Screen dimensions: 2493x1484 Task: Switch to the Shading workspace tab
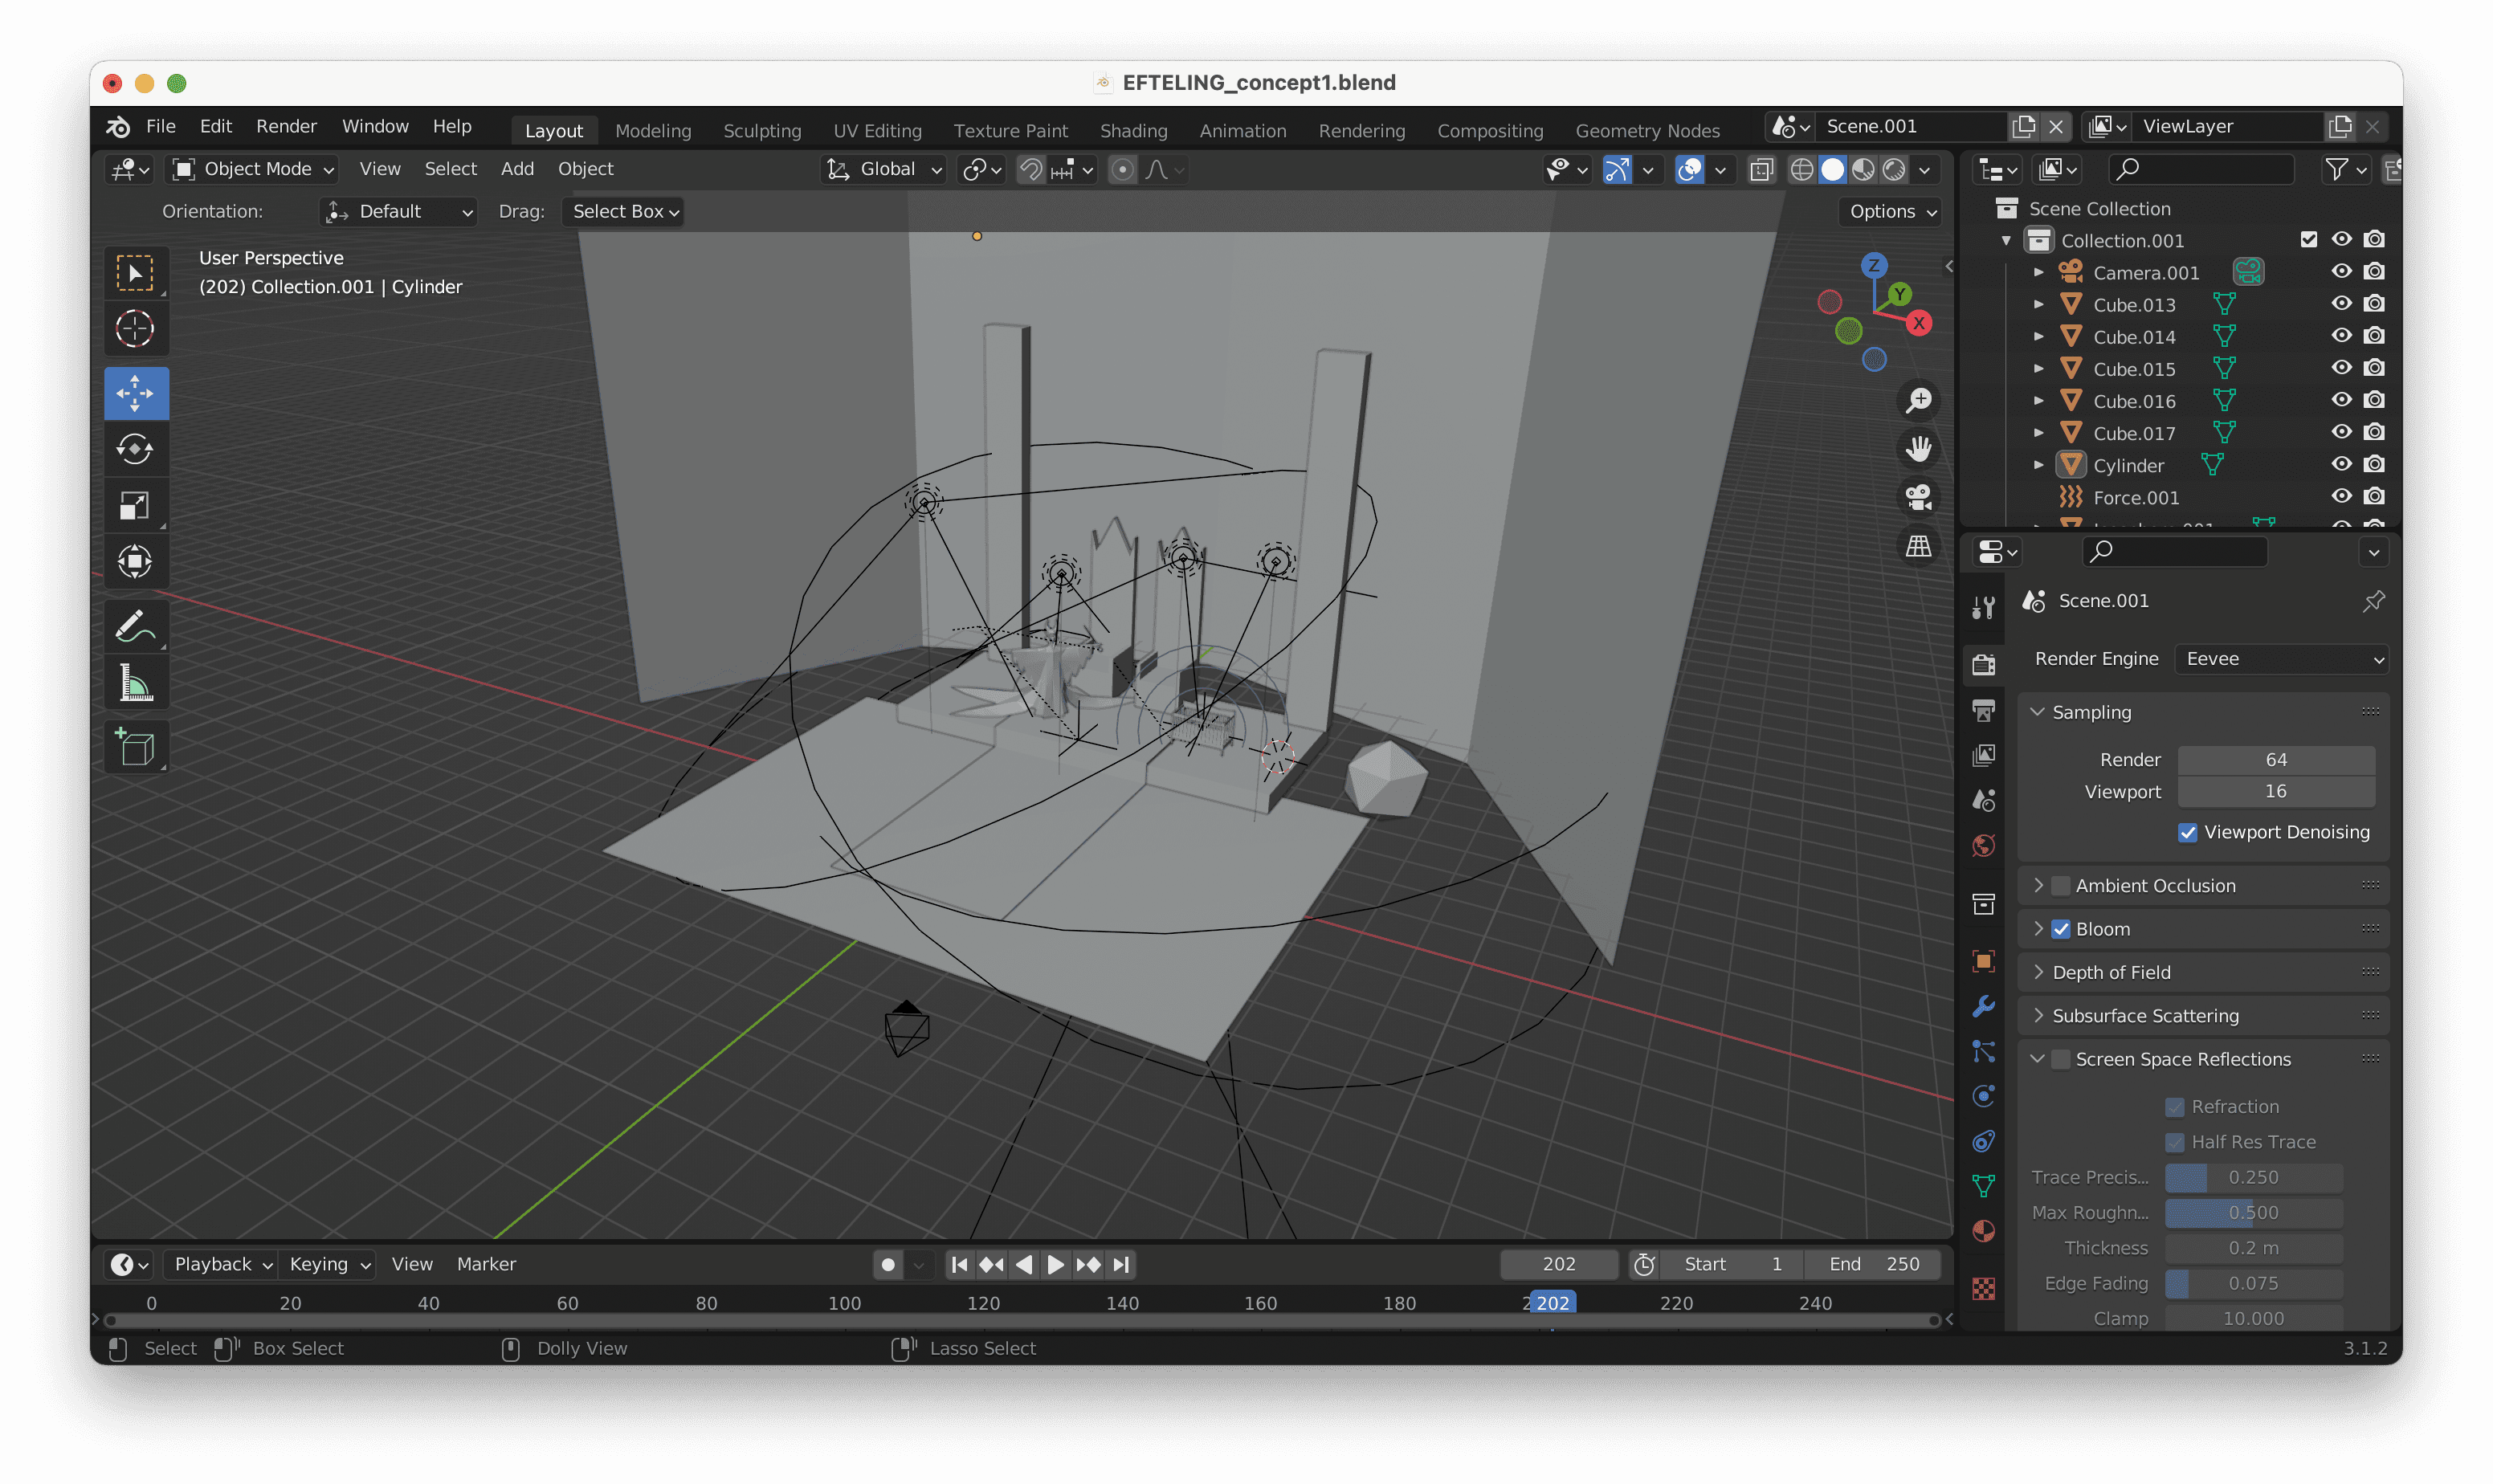point(1133,130)
